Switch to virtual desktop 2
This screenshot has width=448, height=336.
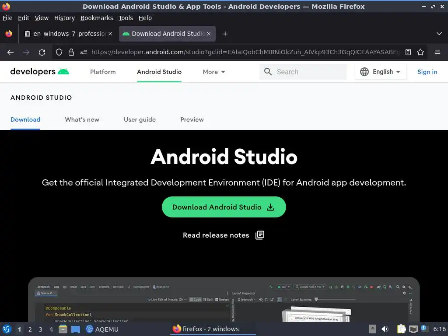tap(30, 329)
